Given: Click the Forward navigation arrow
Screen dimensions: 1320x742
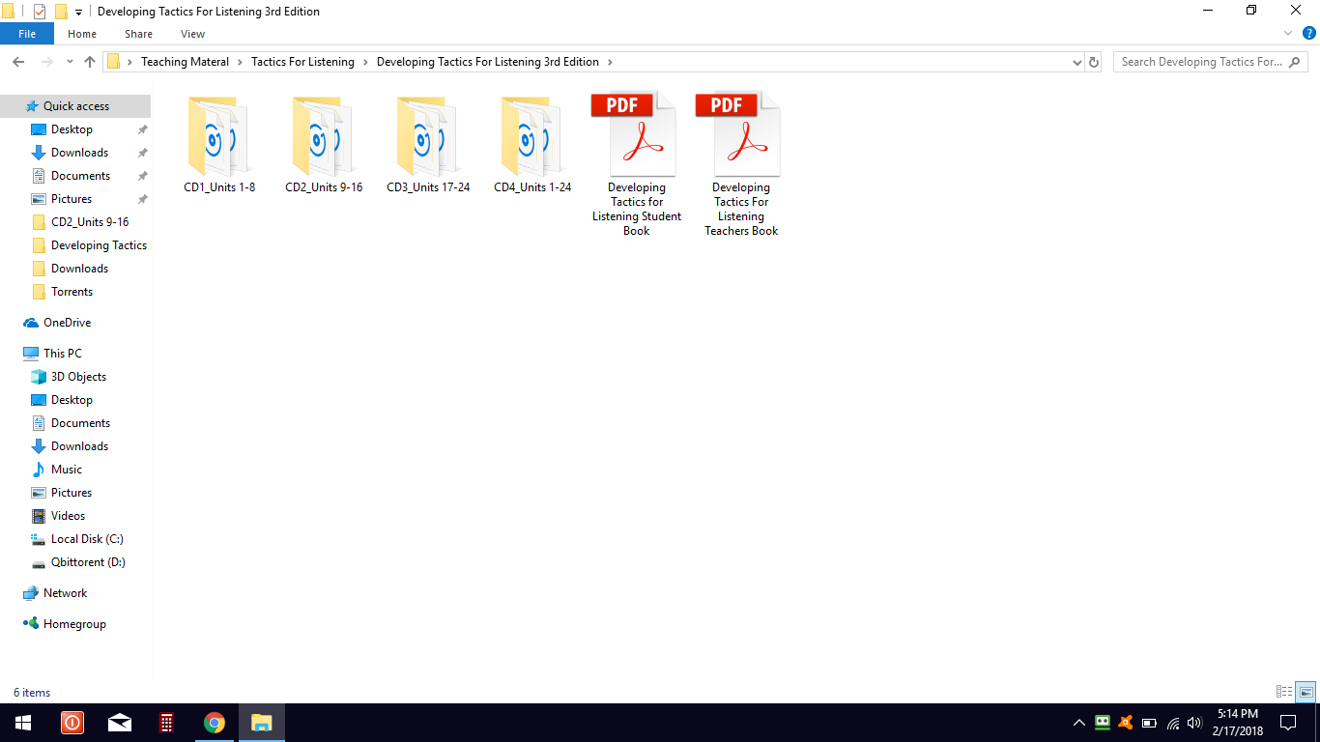Looking at the screenshot, I should point(45,62).
